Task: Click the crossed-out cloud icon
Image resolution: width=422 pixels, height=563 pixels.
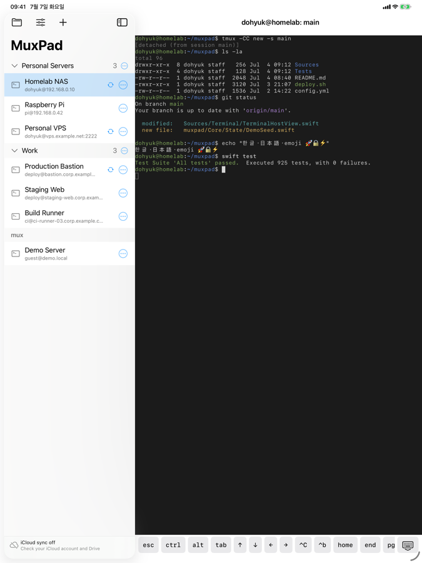Action: tap(14, 545)
